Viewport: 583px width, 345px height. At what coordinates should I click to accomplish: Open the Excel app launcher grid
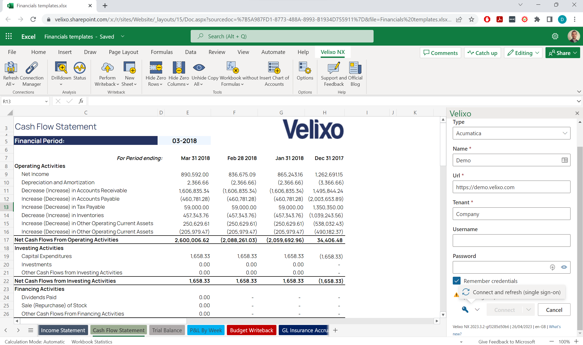(x=9, y=36)
